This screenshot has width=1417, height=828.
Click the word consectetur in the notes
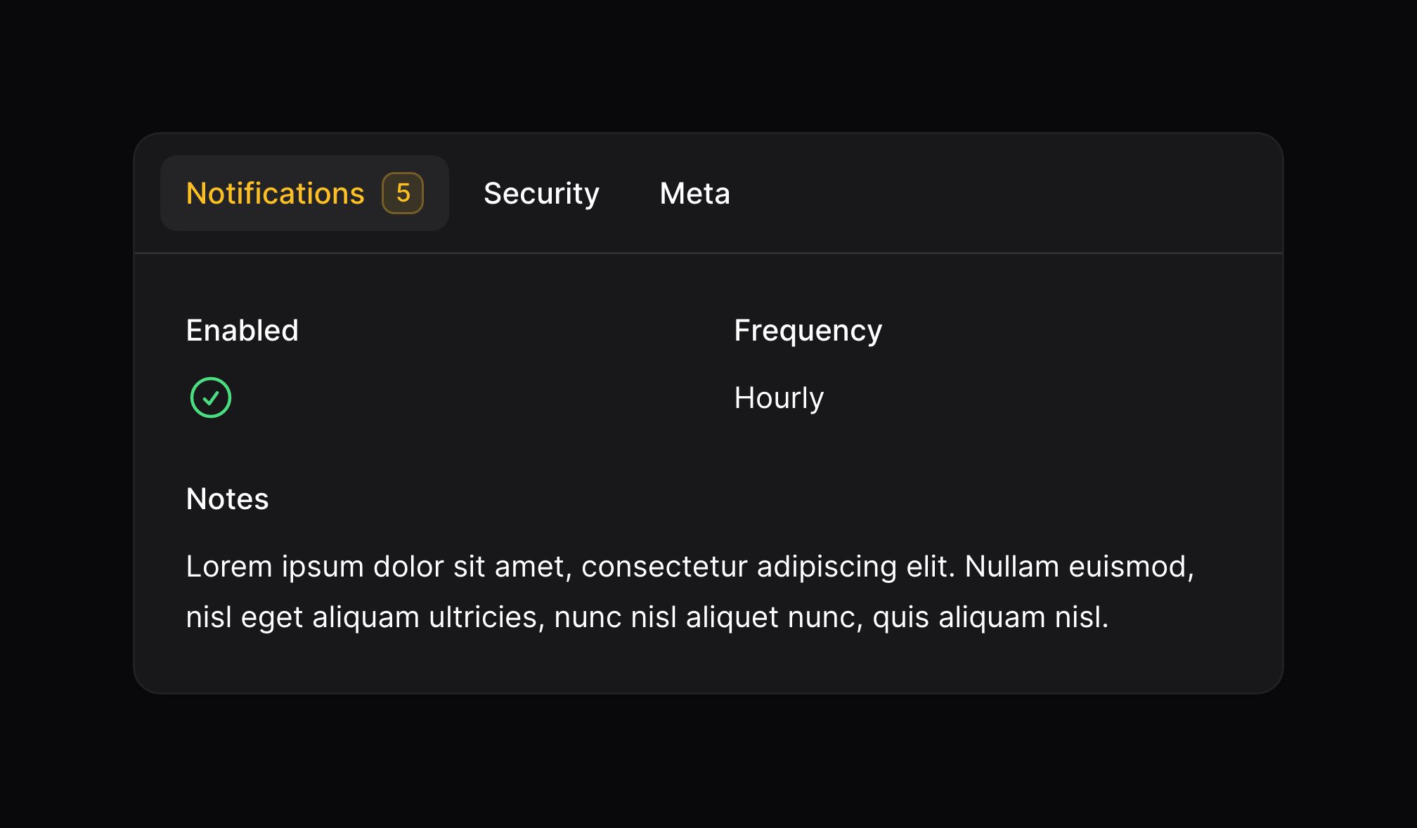tap(664, 567)
